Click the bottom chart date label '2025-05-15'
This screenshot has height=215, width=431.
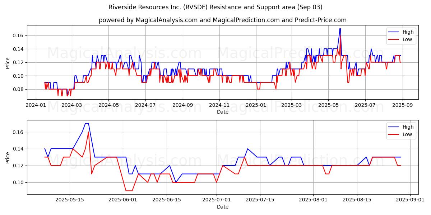69,200
